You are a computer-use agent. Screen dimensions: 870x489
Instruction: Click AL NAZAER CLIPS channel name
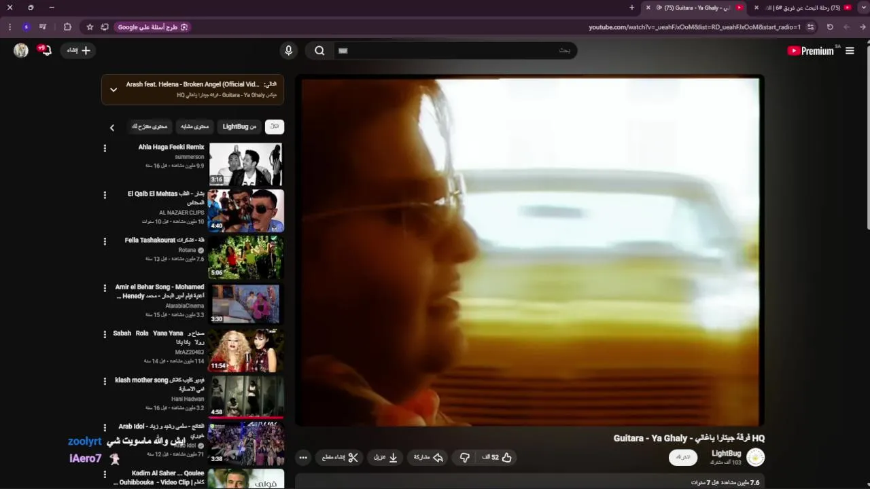tap(181, 213)
